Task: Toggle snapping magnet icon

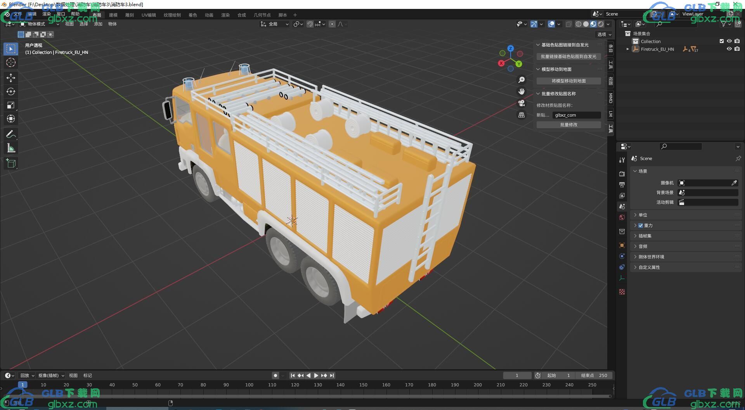Action: (310, 24)
